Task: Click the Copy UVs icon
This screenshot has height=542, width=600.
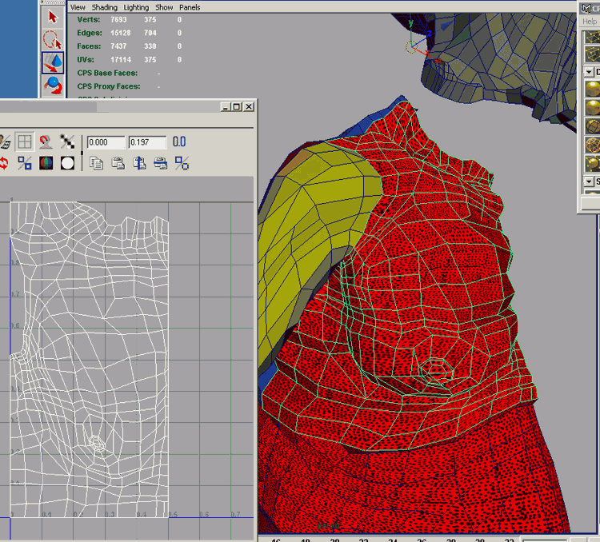Action: point(97,163)
